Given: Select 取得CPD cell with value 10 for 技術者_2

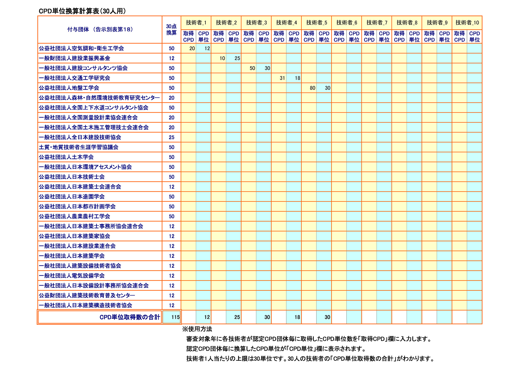Looking at the screenshot, I should tap(219, 58).
